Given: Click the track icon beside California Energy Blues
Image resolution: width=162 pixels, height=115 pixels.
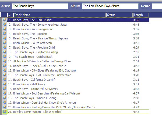Looking at the screenshot, I should [x=5, y=61].
